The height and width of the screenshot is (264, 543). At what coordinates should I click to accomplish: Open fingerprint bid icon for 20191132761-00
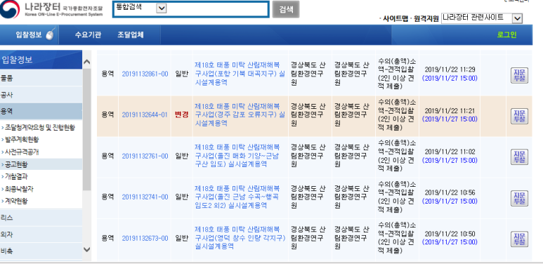(x=519, y=157)
